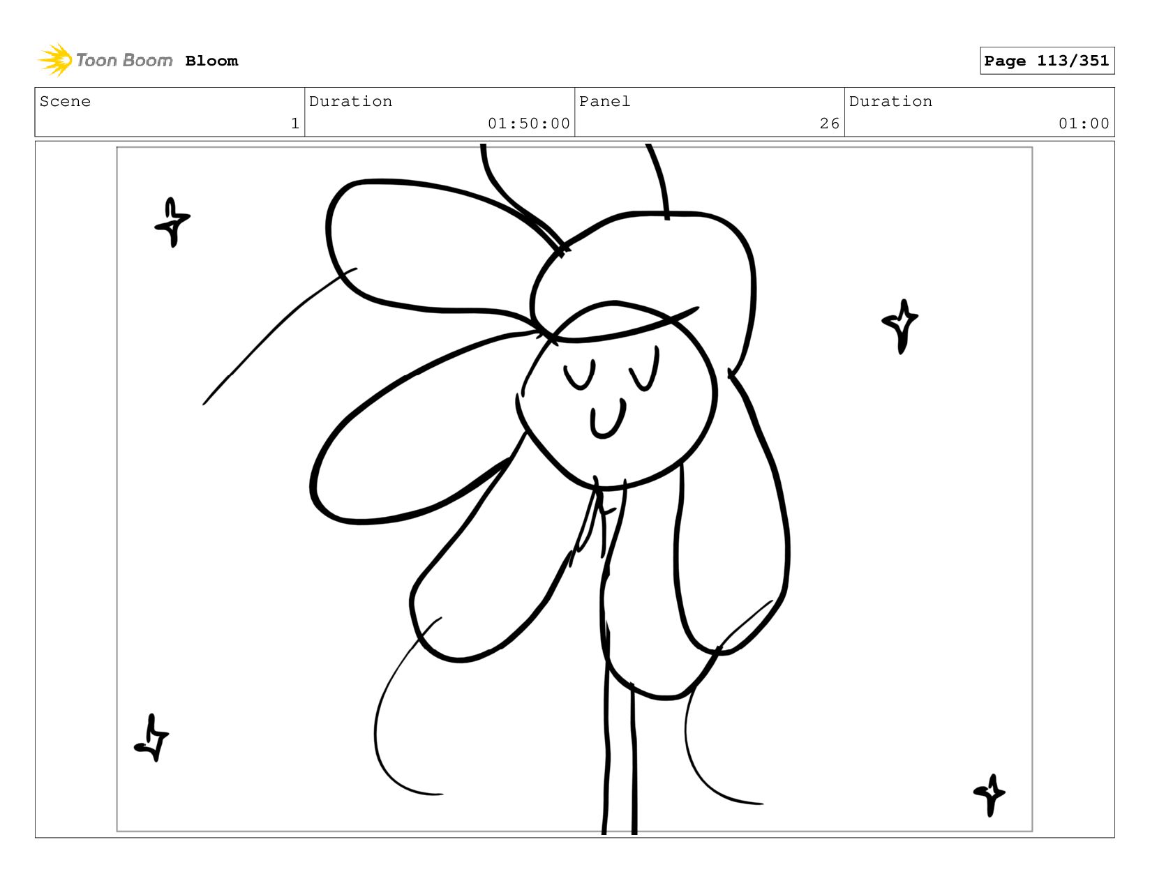Click the Toon Boom logo icon
Viewport: 1150px width, 890px height.
(55, 60)
